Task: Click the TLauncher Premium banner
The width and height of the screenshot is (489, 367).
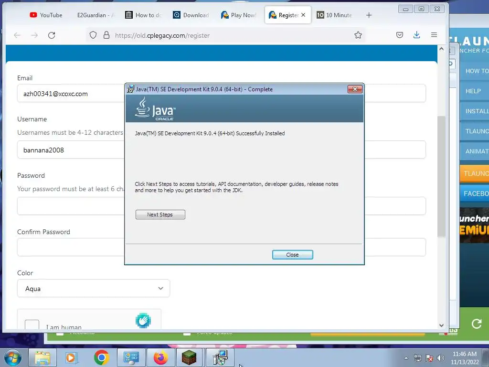Action: 474,226
